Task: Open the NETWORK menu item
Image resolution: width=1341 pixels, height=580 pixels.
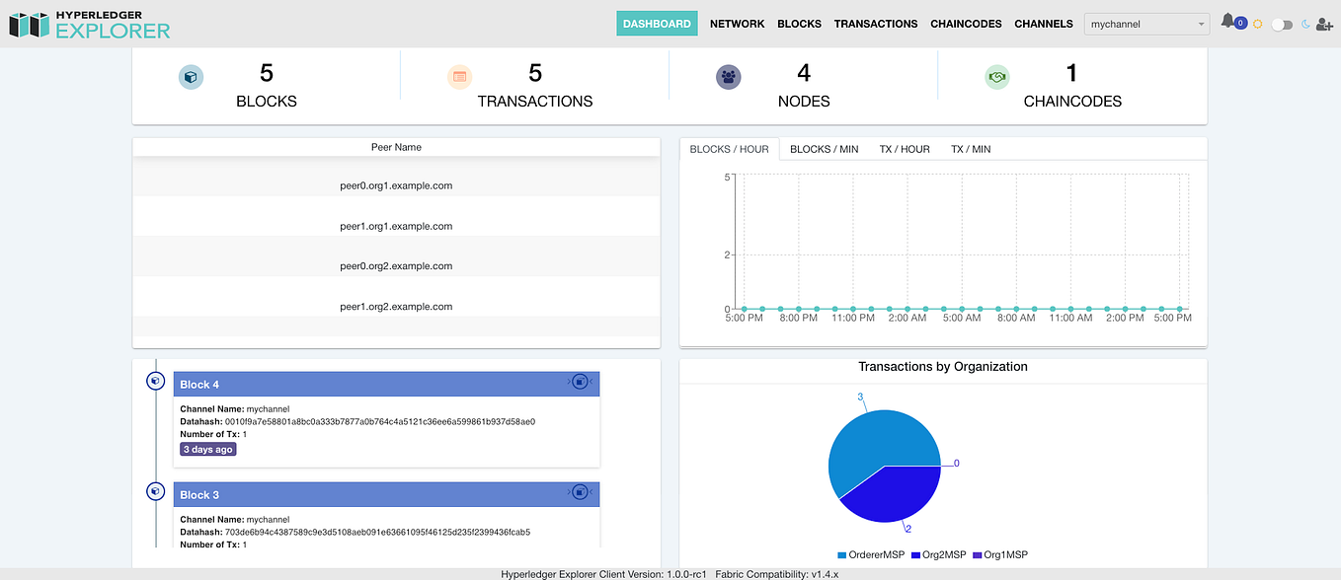Action: click(737, 23)
